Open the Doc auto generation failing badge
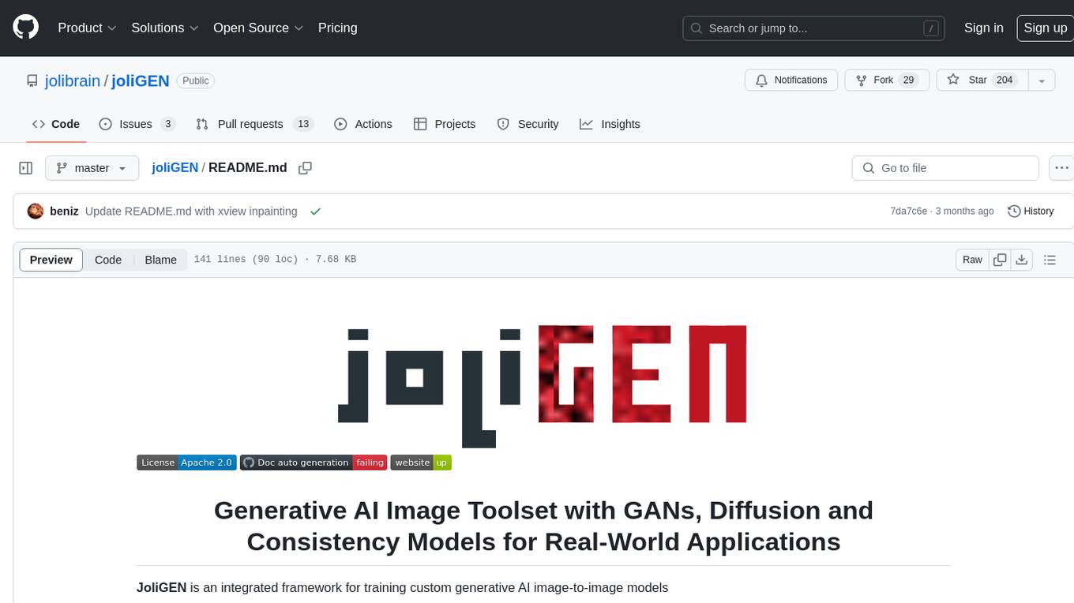Screen dimensions: 1074x603 click(314, 463)
